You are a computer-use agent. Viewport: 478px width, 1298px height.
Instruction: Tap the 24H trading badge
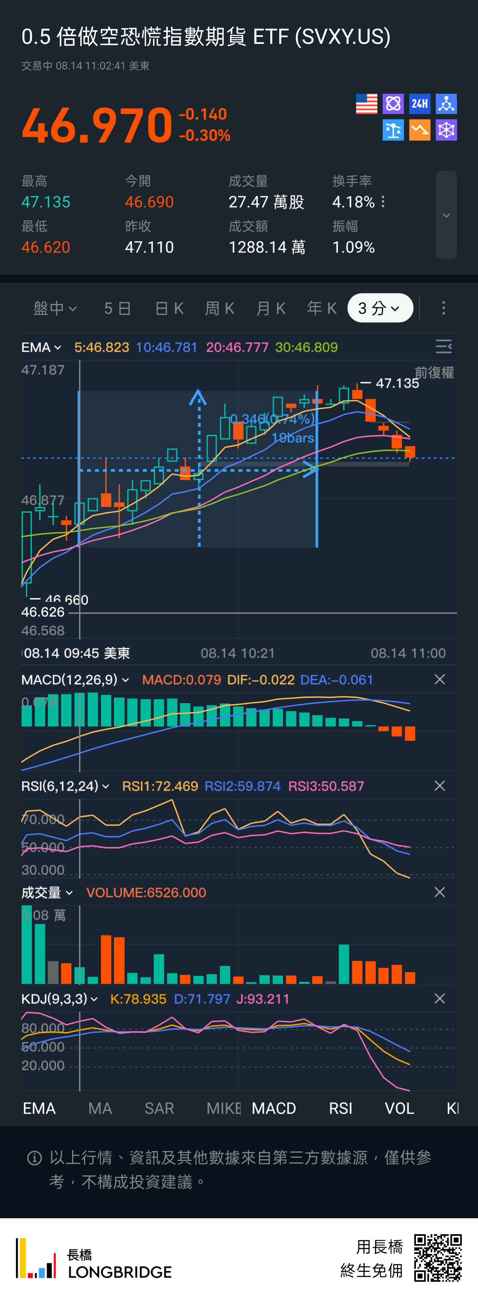420,104
